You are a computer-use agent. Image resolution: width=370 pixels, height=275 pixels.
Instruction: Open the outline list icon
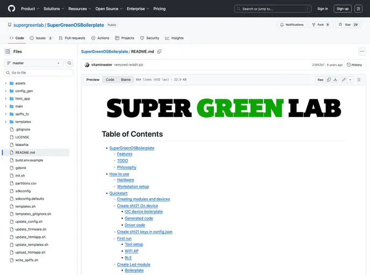[x=359, y=79]
